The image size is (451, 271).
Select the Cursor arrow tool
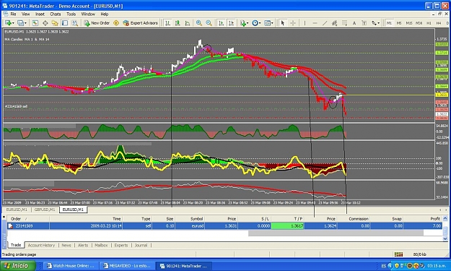(x=283, y=23)
